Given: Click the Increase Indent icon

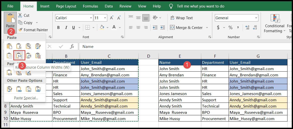Looking at the screenshot, I should pos(163,27).
